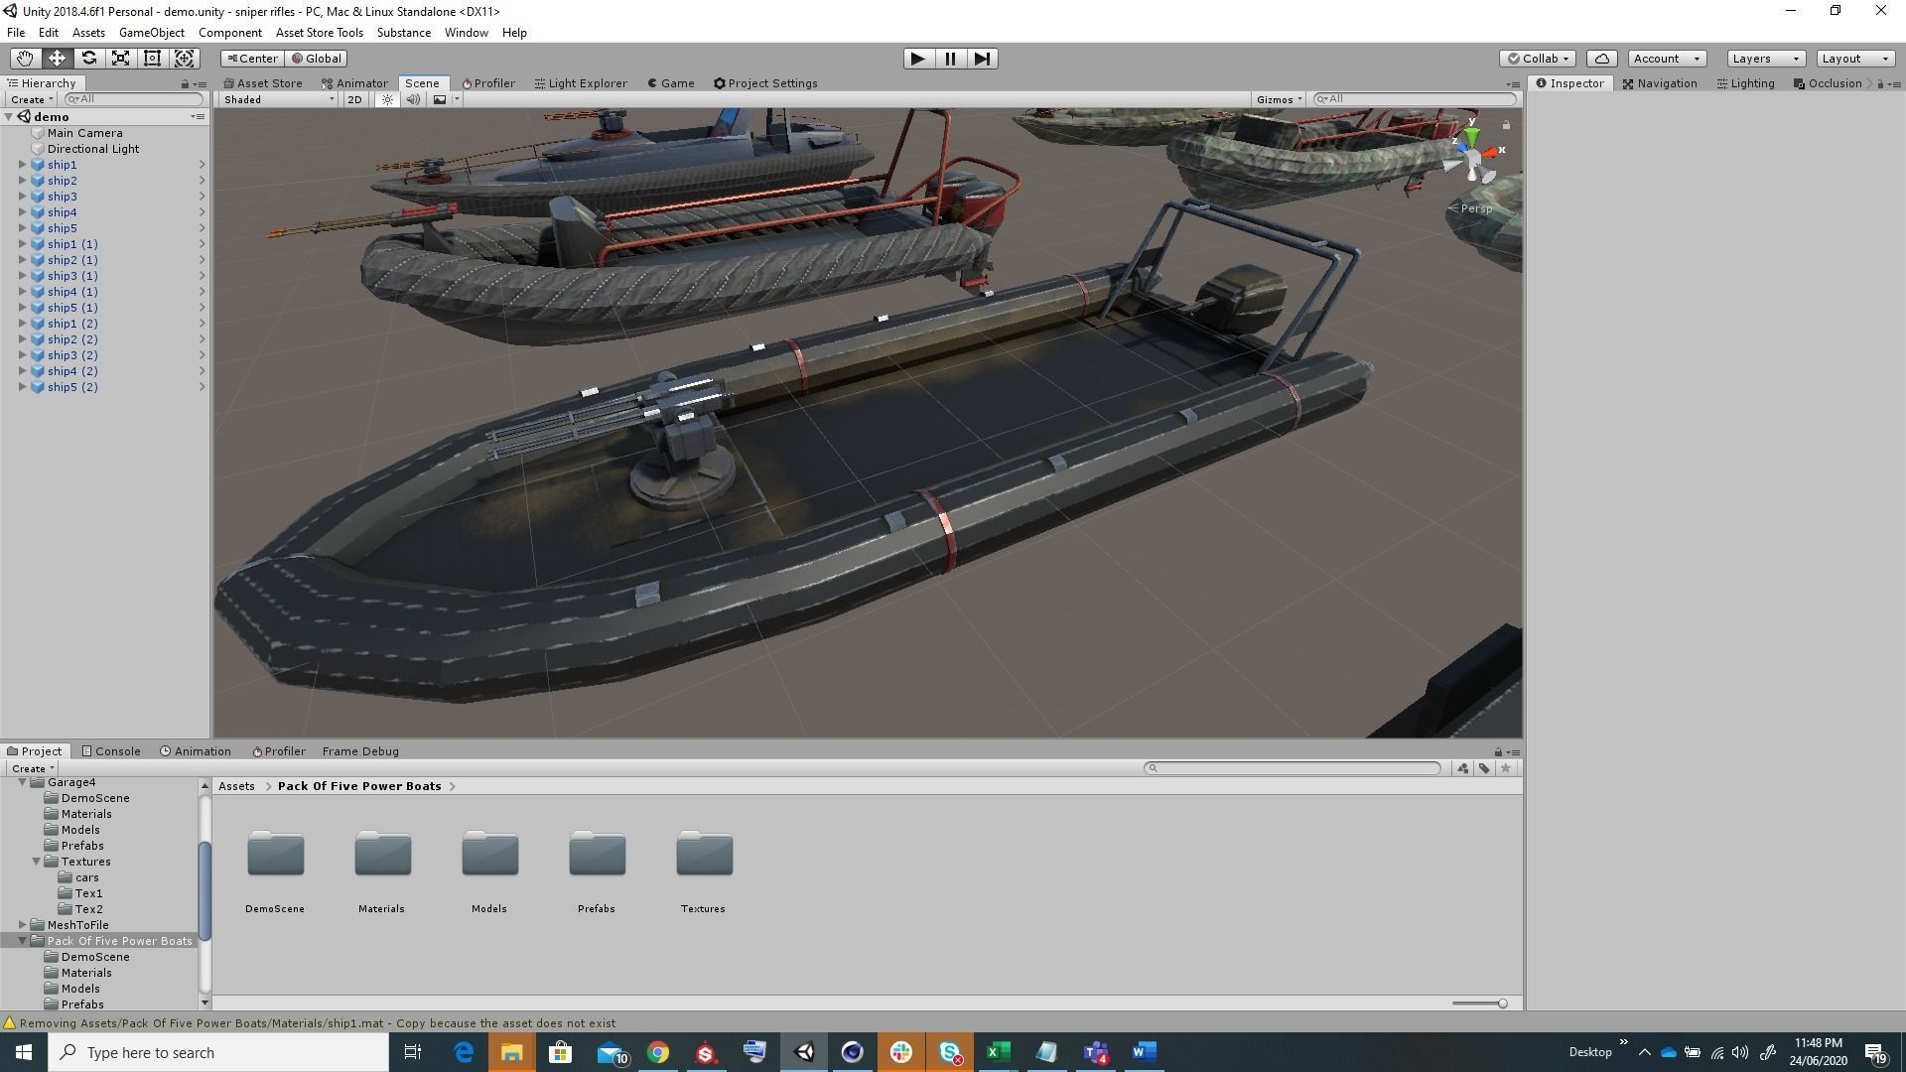Open the Gizmos dropdown
Image resolution: width=1906 pixels, height=1072 pixels.
coord(1278,99)
